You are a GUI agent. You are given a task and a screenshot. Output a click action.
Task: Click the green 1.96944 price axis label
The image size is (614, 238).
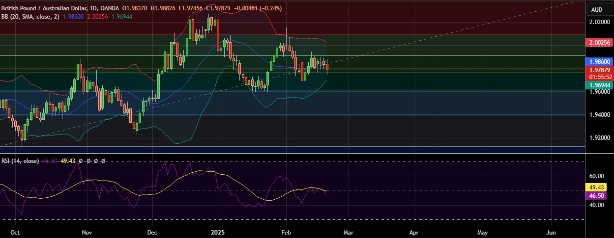click(x=599, y=85)
